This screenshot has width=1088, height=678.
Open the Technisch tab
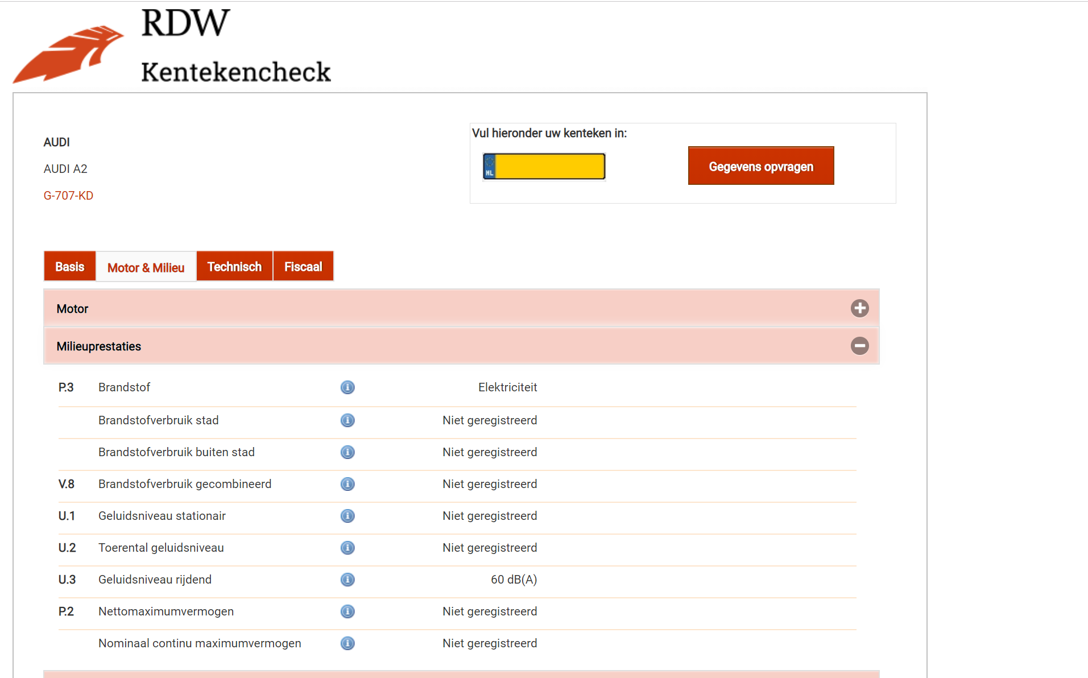coord(234,266)
